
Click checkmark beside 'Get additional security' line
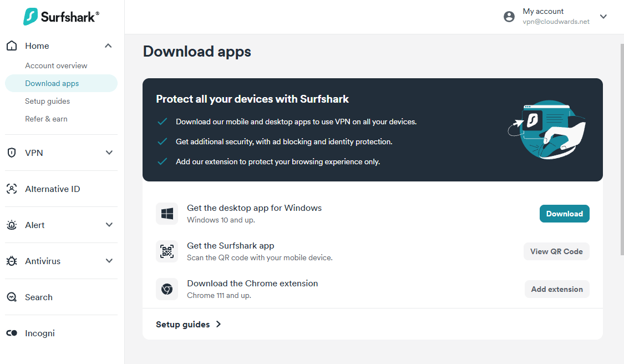[x=162, y=141]
